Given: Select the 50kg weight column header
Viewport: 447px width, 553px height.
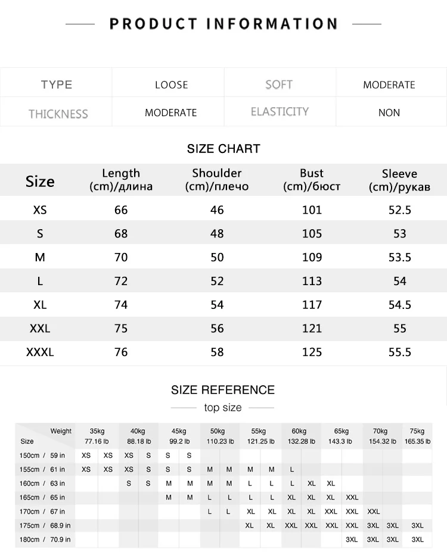Looking at the screenshot, I should (x=220, y=436).
